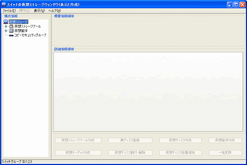Click the 一括変換 button
Viewport: 247px width, 165px height.
(x=225, y=153)
